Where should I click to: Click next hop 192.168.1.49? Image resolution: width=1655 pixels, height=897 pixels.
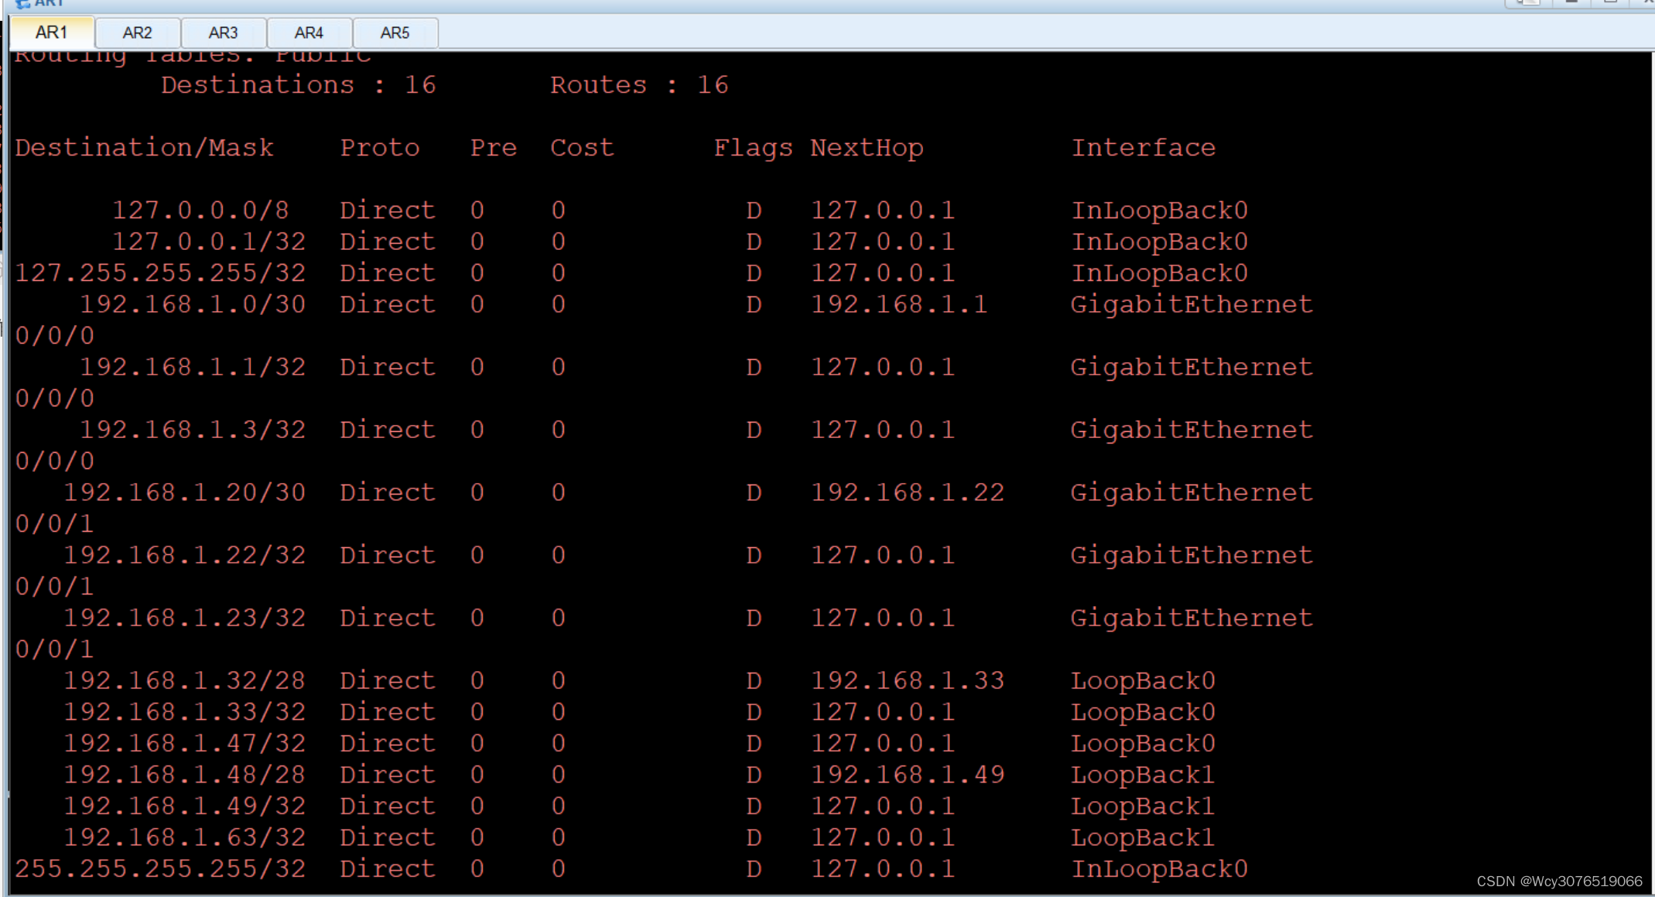pos(907,775)
